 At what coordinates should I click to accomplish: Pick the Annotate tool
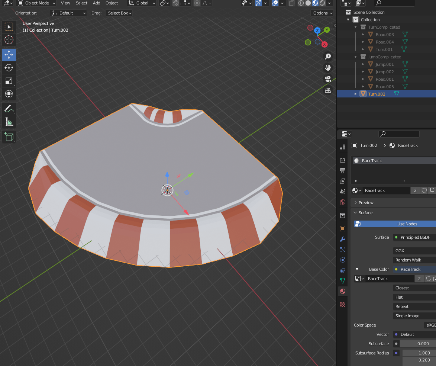9,109
